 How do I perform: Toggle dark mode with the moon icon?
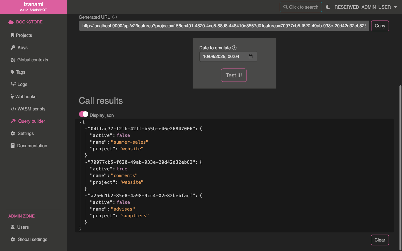[328, 7]
